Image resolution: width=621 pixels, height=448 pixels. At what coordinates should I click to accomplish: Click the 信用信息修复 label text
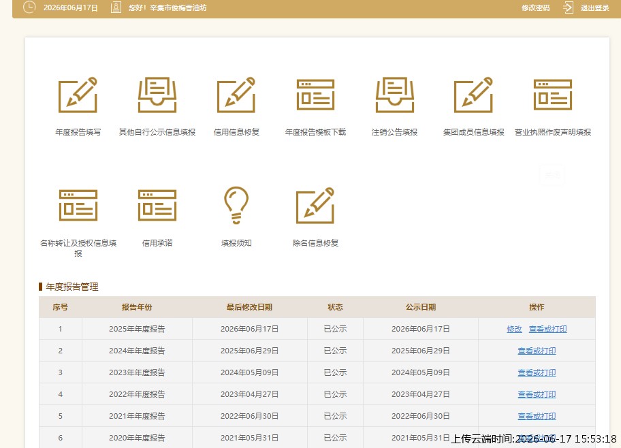point(236,132)
